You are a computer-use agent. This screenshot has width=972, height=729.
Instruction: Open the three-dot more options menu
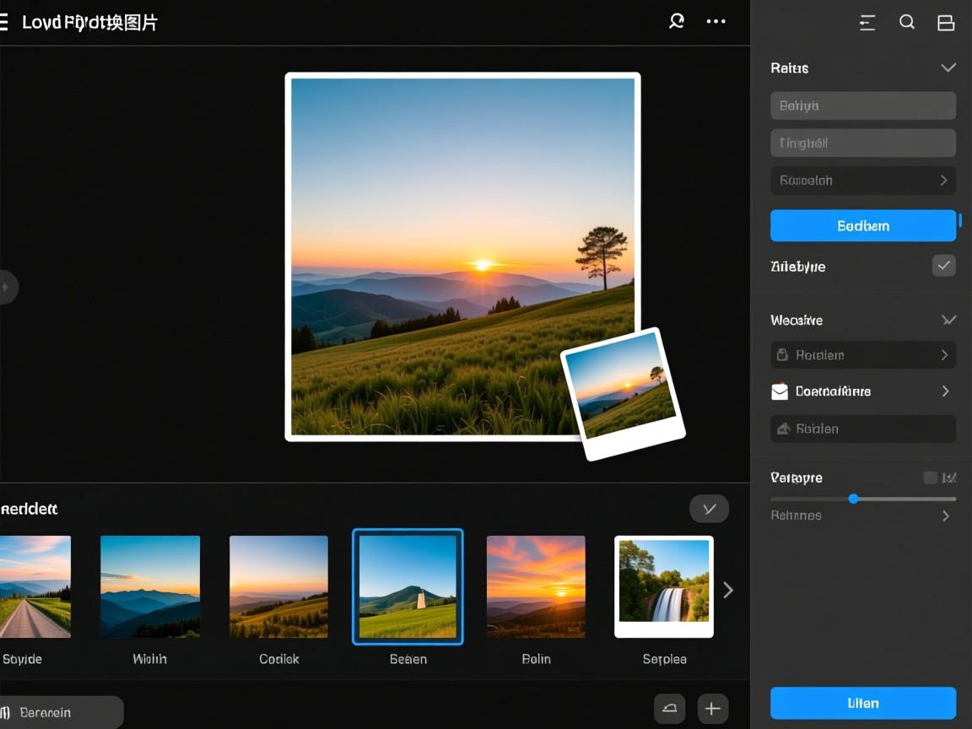click(x=715, y=22)
